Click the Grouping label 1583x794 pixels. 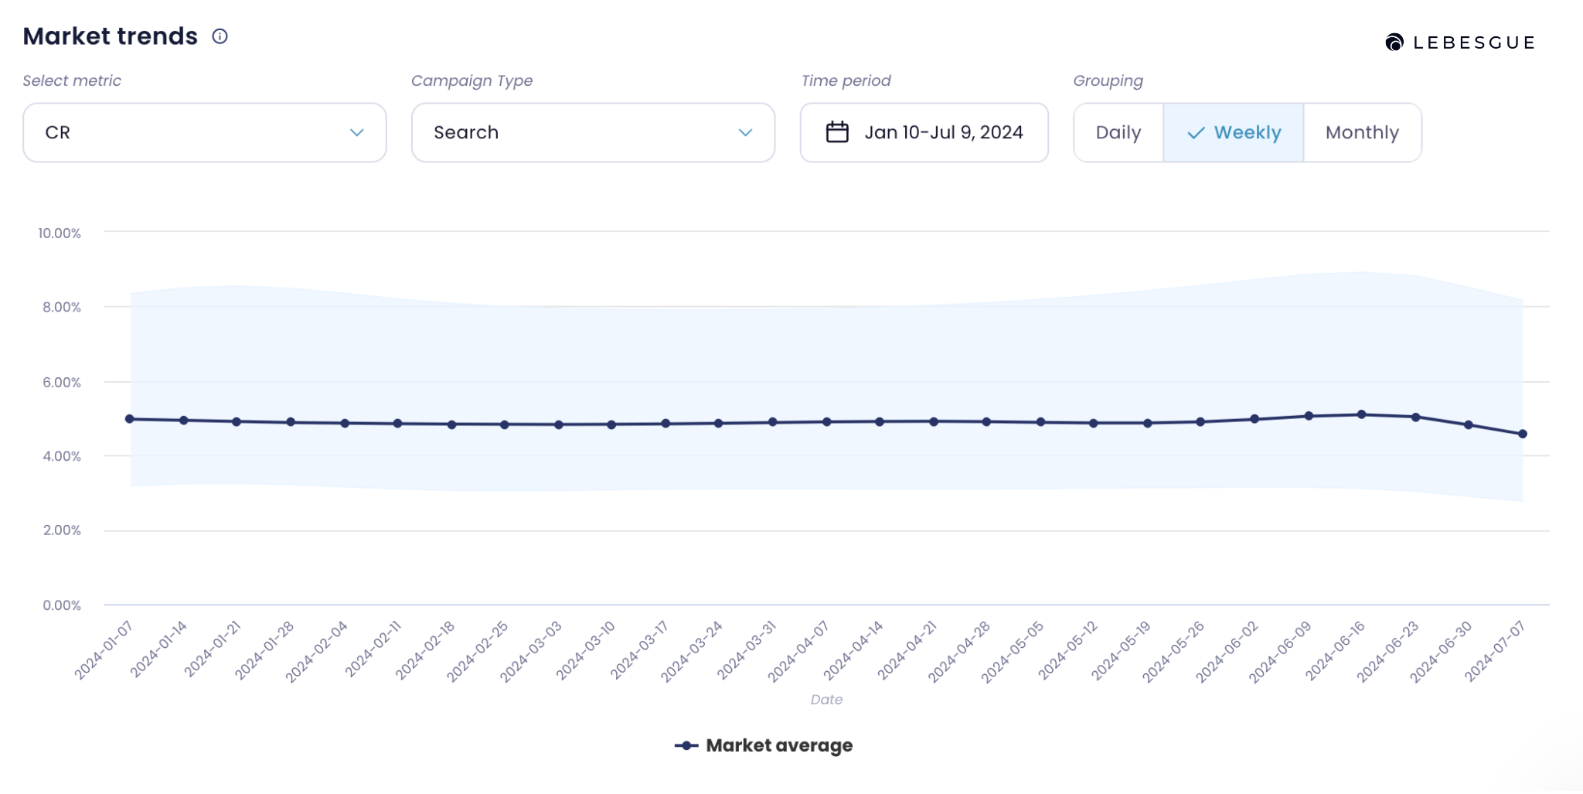click(x=1108, y=80)
